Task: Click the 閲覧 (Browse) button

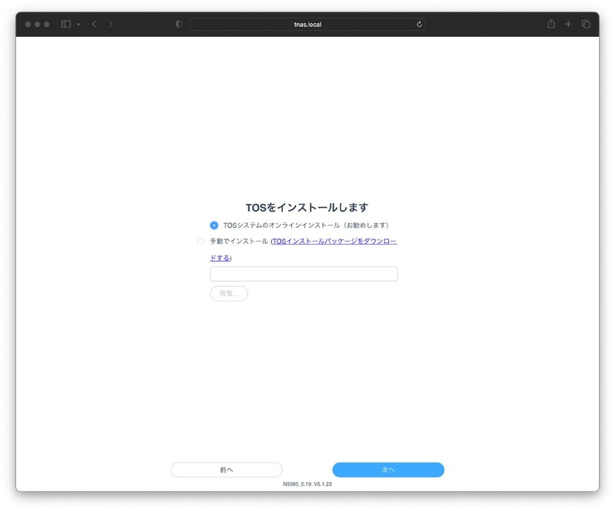Action: (228, 293)
